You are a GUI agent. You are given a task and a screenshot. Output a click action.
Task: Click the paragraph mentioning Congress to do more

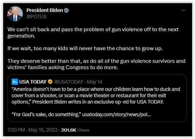click(96, 64)
